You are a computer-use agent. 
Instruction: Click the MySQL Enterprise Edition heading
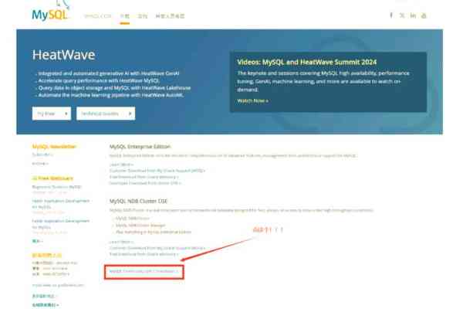(x=140, y=147)
